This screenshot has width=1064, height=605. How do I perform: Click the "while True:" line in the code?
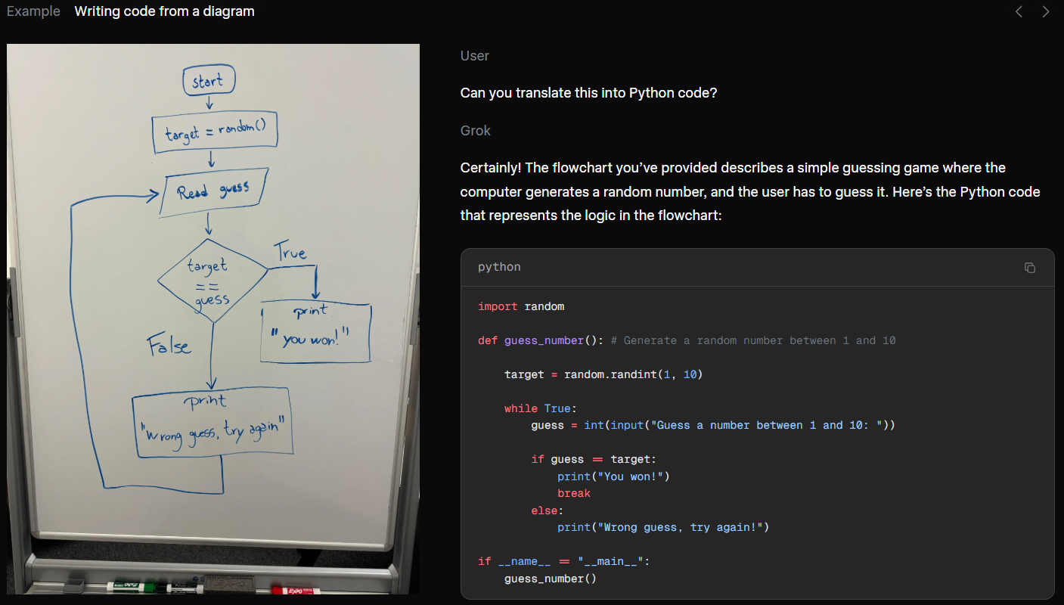pos(540,408)
